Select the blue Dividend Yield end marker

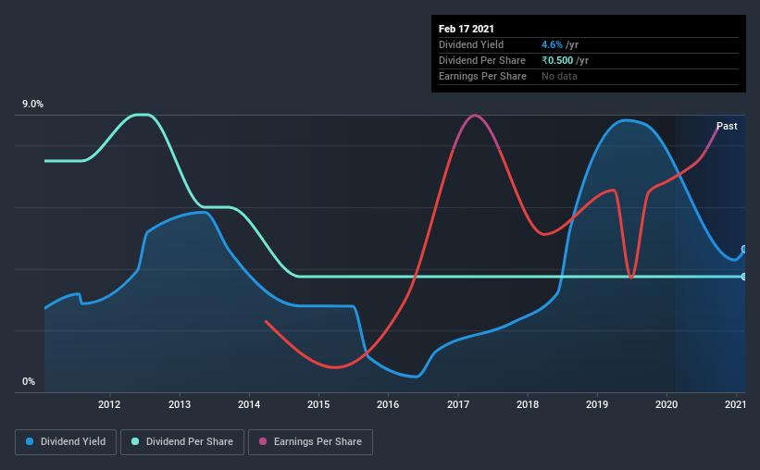click(x=743, y=249)
